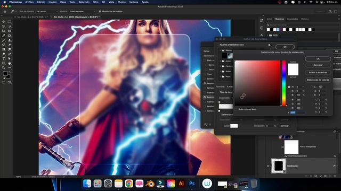Select the Clone Stamp tool
Screen dimensions: 341x191
pyautogui.click(x=10, y=40)
